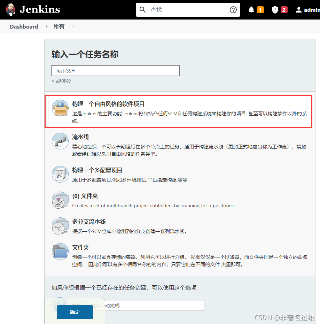This screenshot has height=324, width=320.
Task: Click the Jenkins butler logo
Action: tap(10, 10)
